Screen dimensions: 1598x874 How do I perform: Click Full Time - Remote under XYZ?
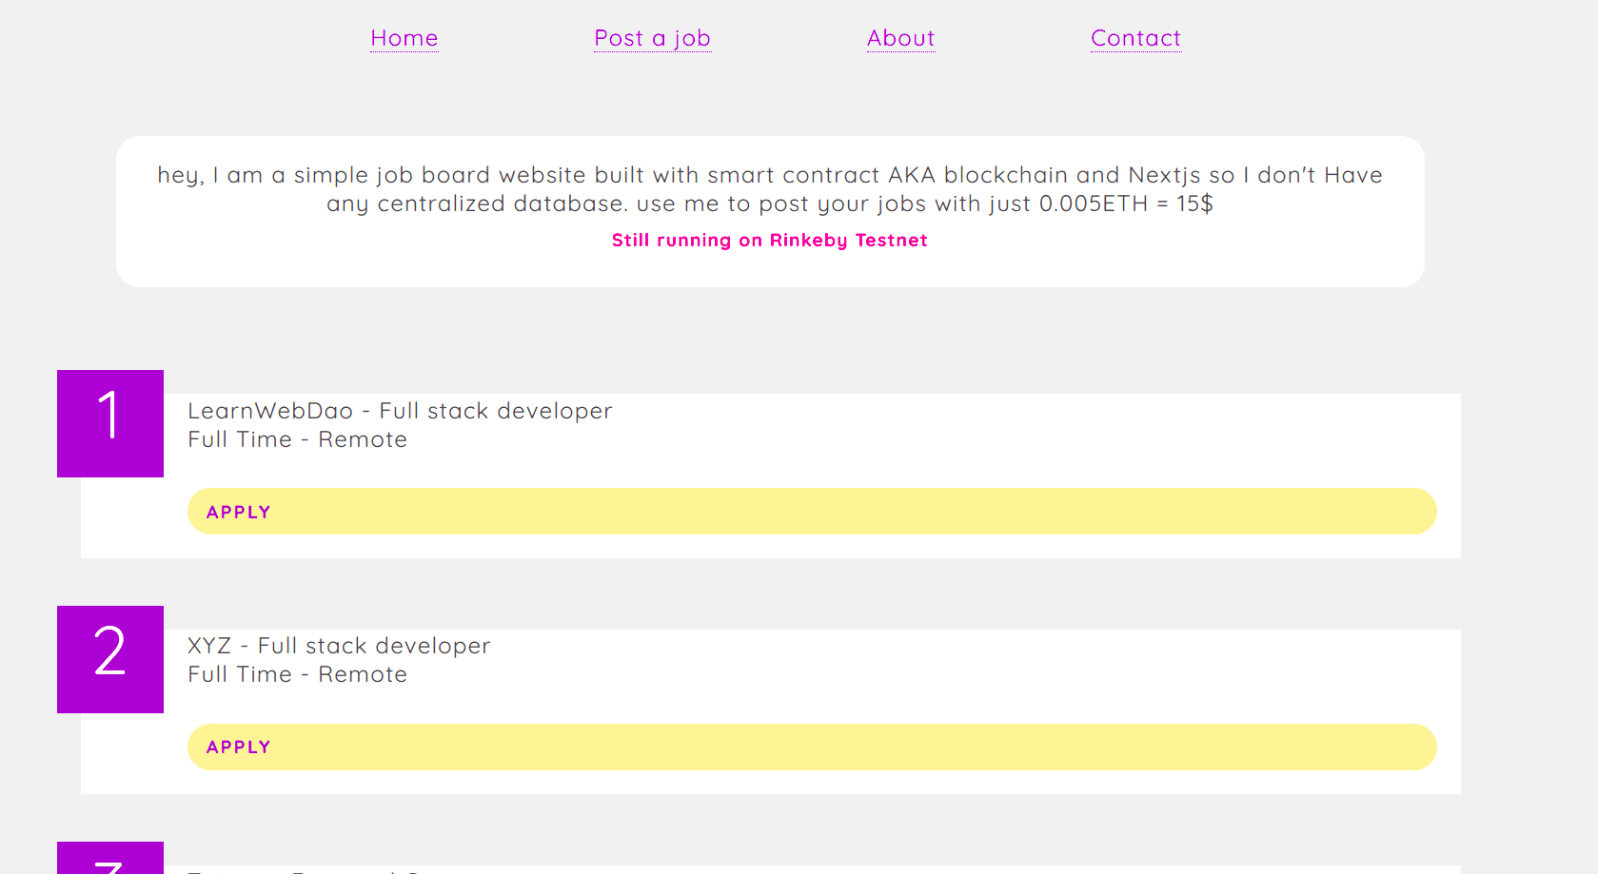tap(297, 674)
